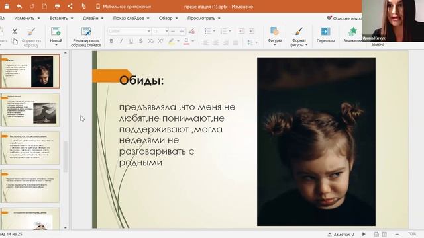Toggle italic formatting
The width and height of the screenshot is (424, 238).
click(121, 41)
